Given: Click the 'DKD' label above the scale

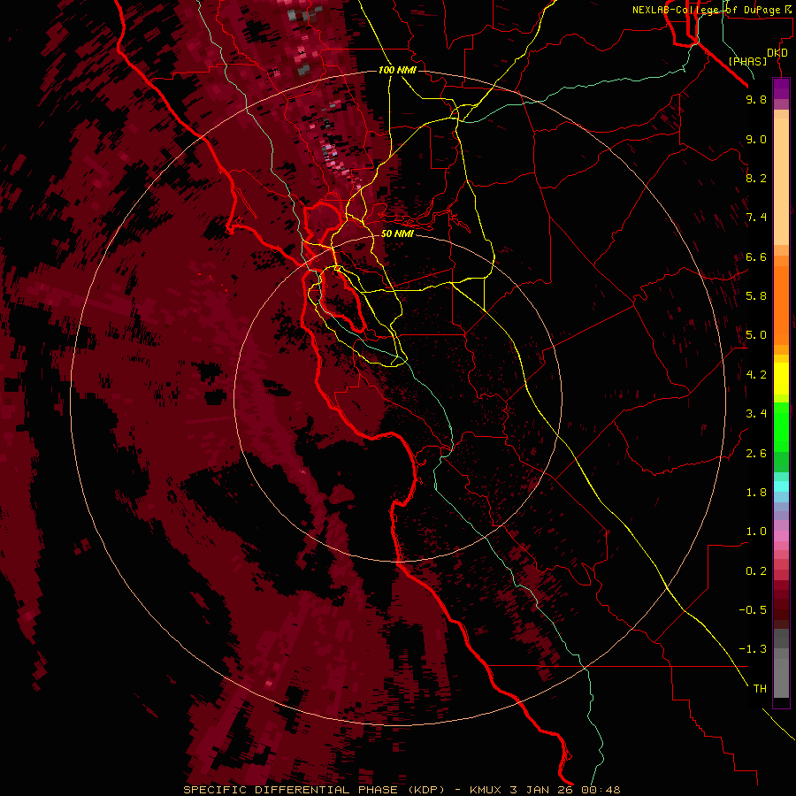Looking at the screenshot, I should pos(777,53).
